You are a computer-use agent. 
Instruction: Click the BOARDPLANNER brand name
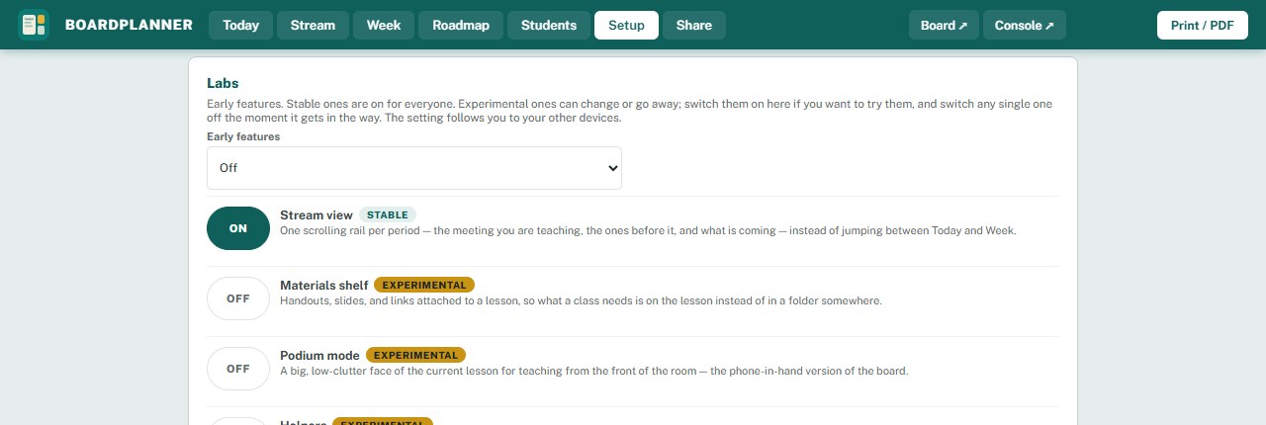click(129, 25)
